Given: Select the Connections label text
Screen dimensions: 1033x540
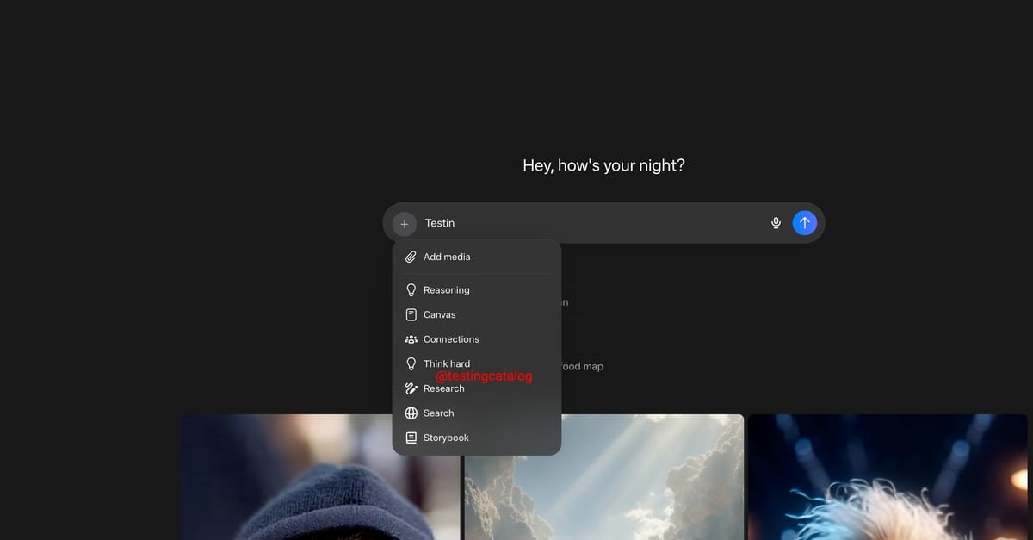Looking at the screenshot, I should point(451,339).
